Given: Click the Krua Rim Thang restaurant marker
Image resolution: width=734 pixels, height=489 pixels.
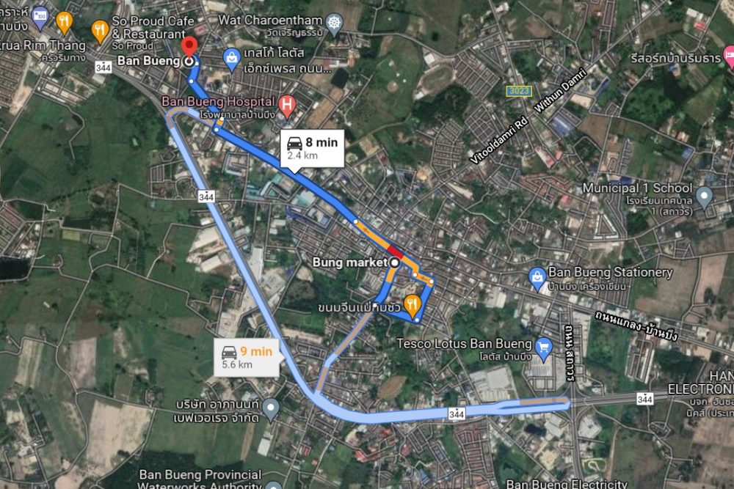Looking at the screenshot, I should tap(64, 22).
